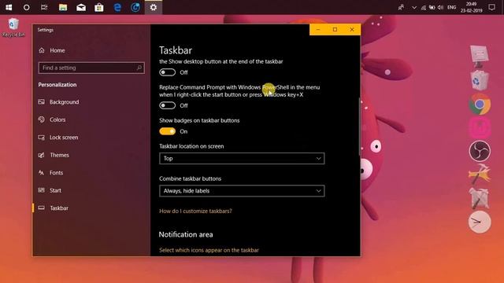Image resolution: width=504 pixels, height=283 pixels.
Task: Turn off Show badges on taskbar buttons
Action: click(167, 131)
